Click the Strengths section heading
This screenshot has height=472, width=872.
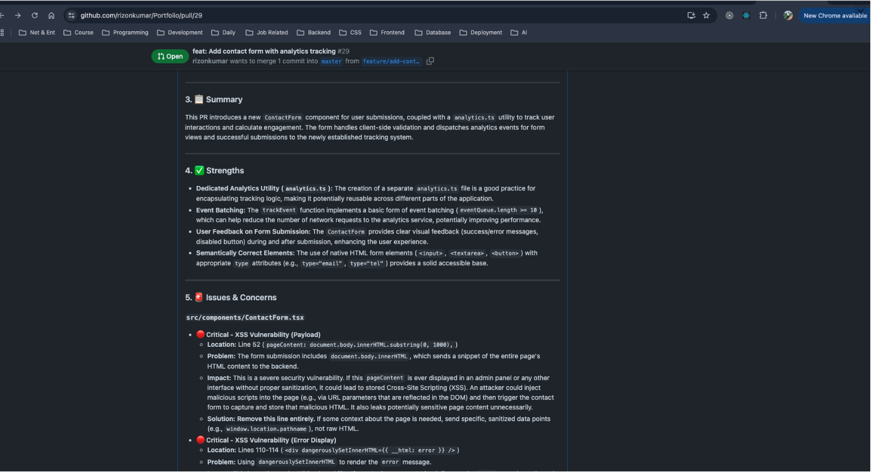[214, 171]
